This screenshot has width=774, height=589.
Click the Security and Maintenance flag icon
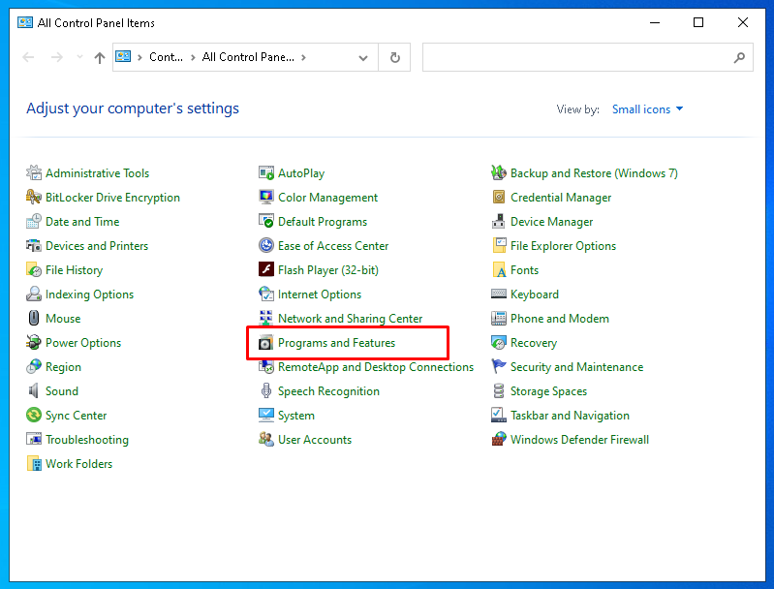pos(499,366)
